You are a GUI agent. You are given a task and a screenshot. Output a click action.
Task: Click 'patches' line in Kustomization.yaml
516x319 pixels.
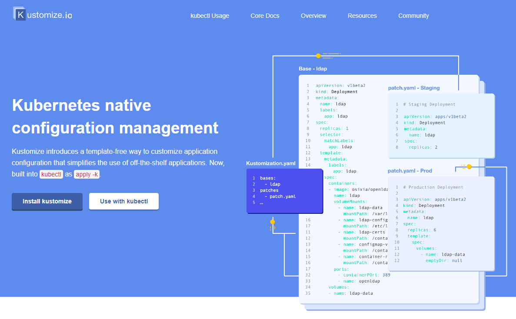pos(269,190)
